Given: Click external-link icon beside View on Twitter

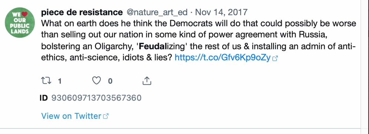Looking at the screenshot, I should (106, 116).
